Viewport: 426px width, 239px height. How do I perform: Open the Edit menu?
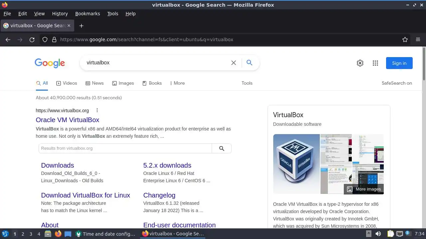pos(23,14)
